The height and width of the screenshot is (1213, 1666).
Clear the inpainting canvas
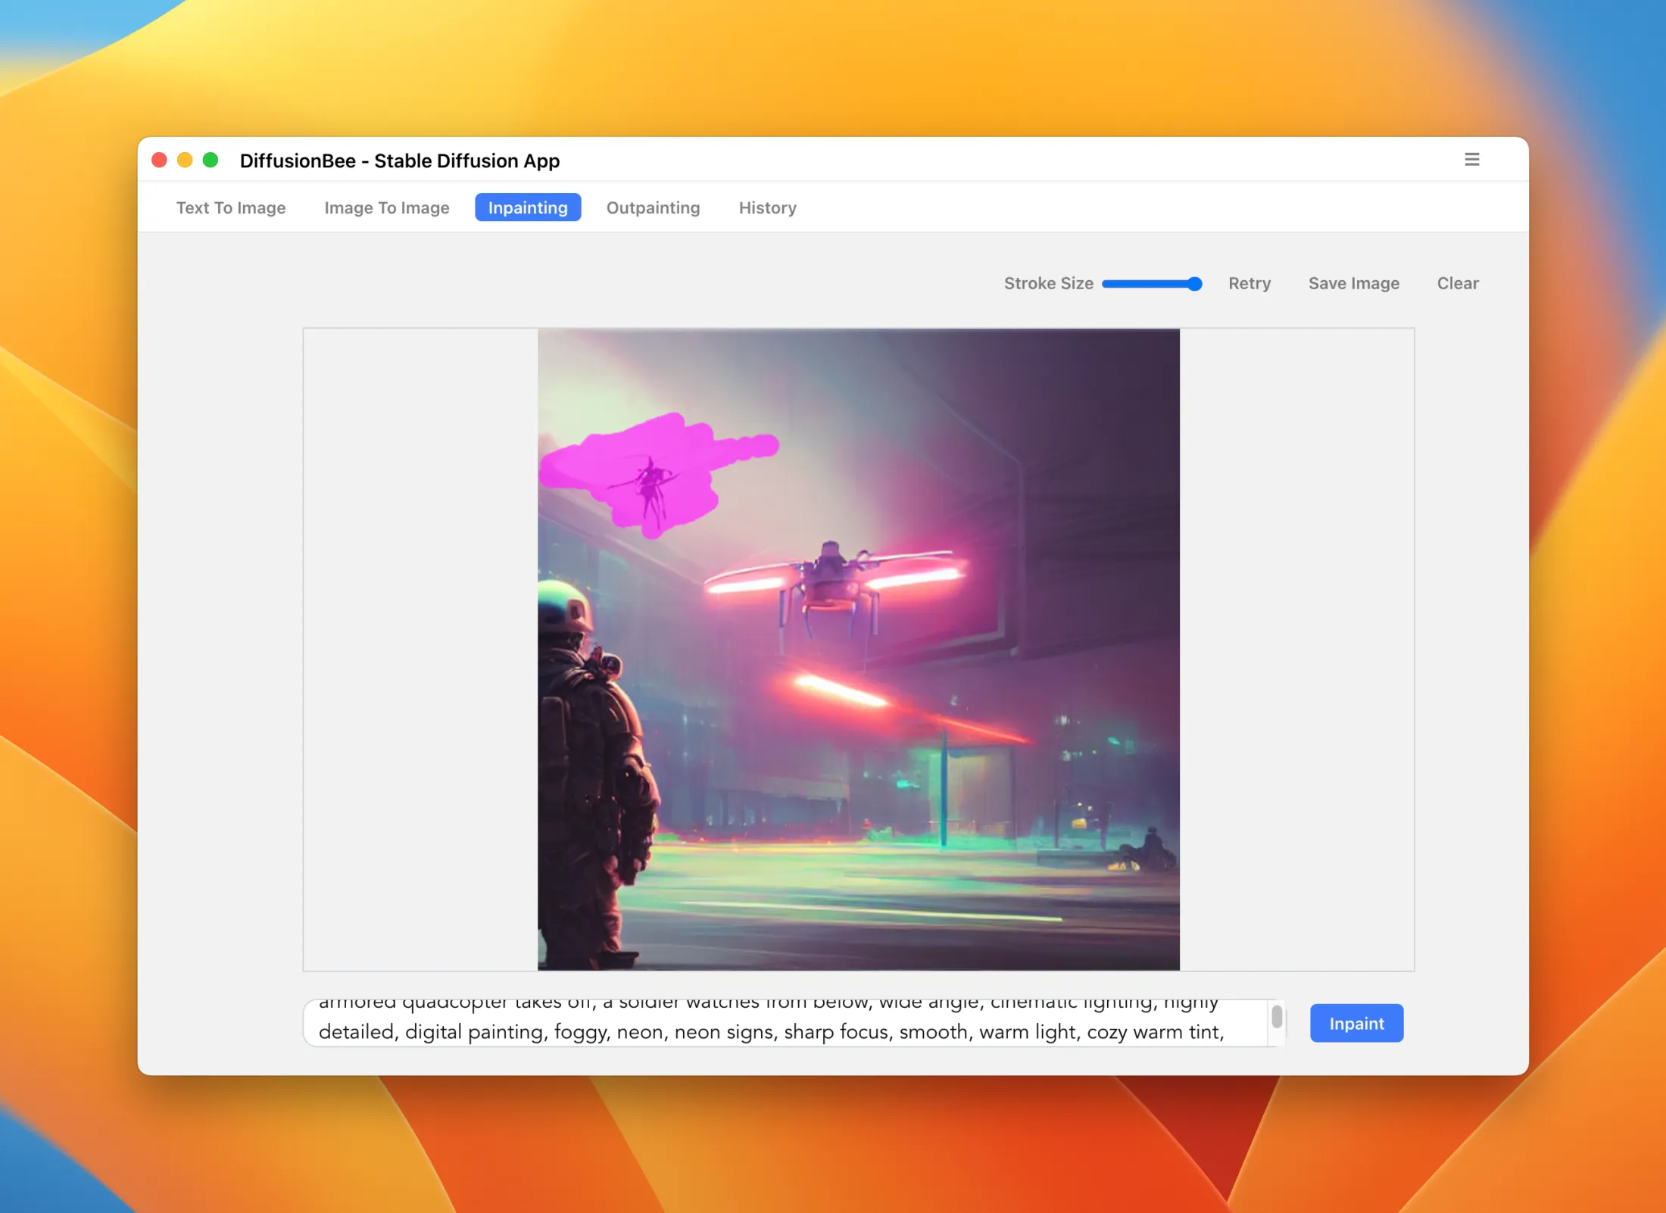1457,283
